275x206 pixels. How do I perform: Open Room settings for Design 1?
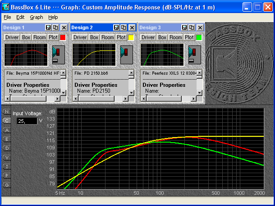click(x=40, y=37)
